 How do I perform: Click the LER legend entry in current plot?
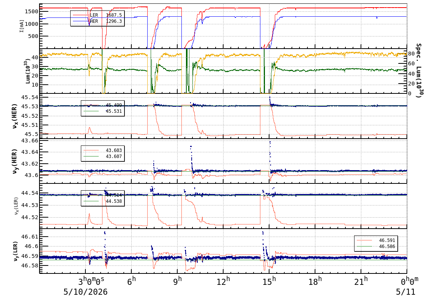tap(97, 15)
